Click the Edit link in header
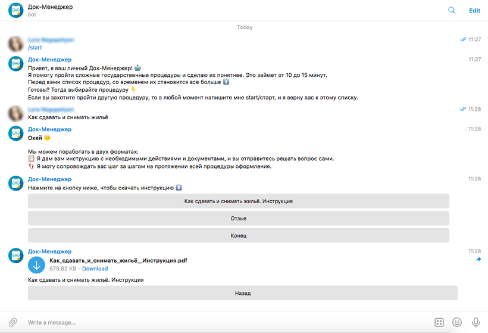488x333 pixels. [x=475, y=11]
